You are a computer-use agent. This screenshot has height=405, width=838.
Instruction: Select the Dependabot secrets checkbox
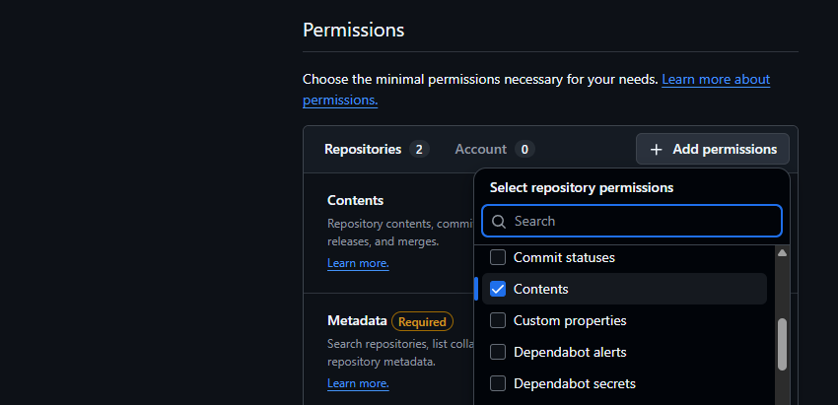coord(498,383)
